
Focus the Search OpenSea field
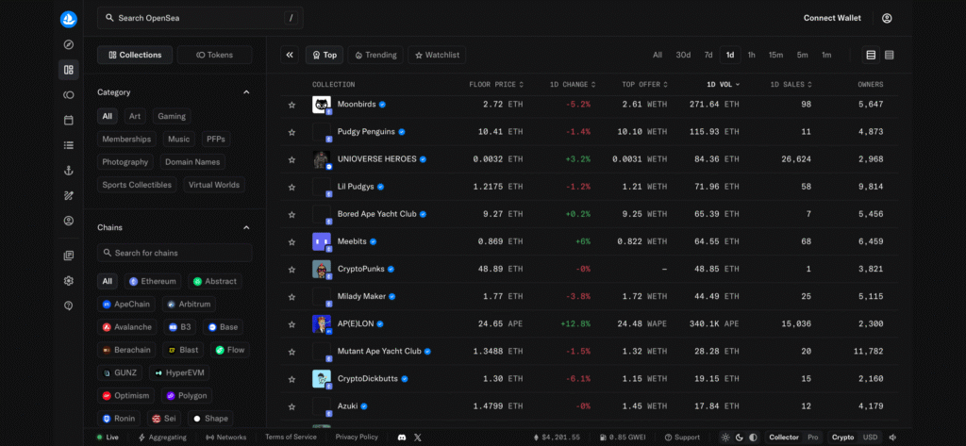pyautogui.click(x=200, y=18)
